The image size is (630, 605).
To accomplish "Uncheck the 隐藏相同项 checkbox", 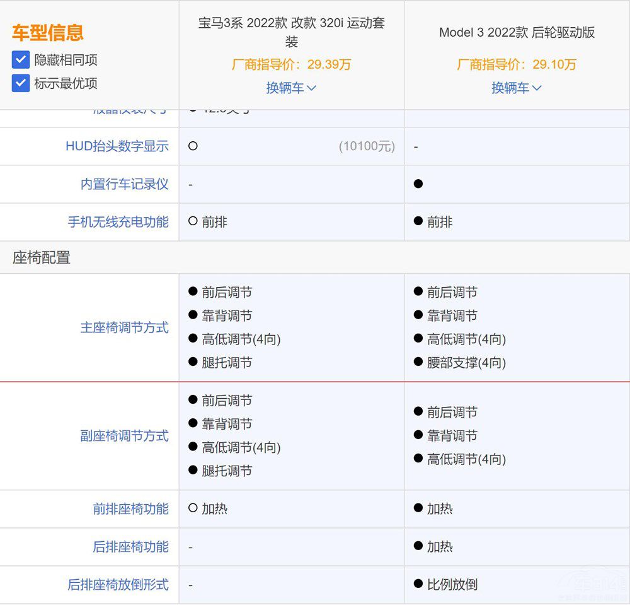I will click(21, 60).
